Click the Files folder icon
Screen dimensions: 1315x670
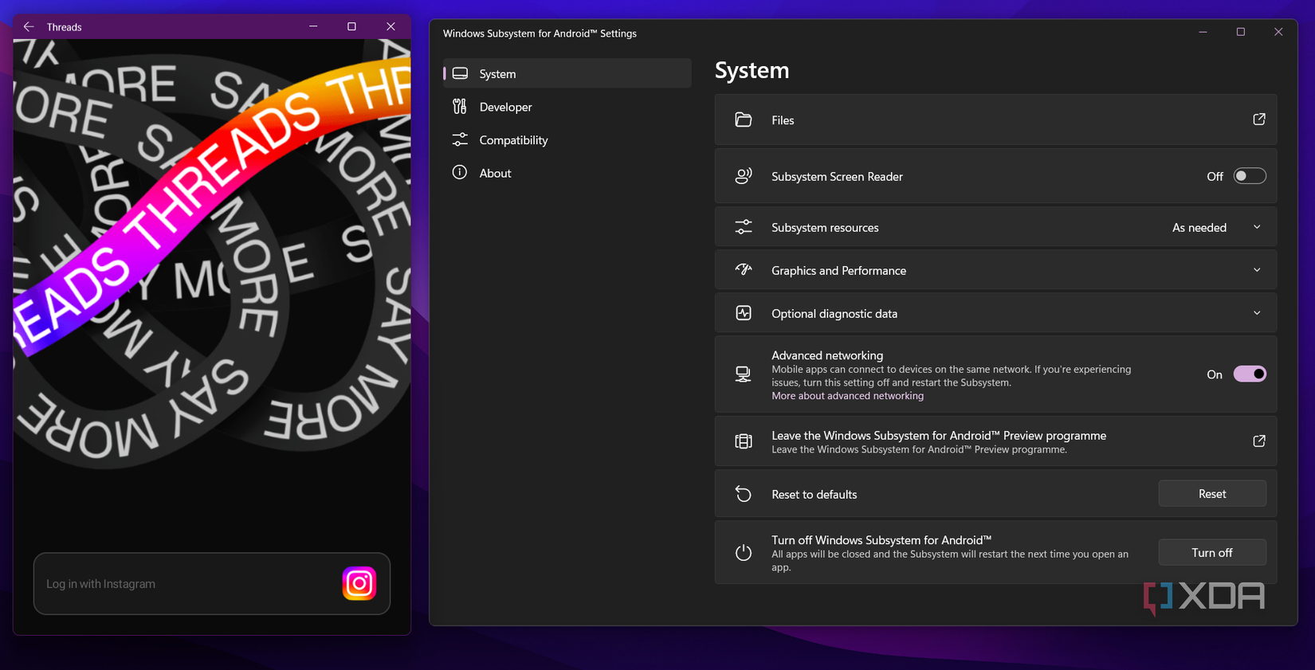[744, 120]
